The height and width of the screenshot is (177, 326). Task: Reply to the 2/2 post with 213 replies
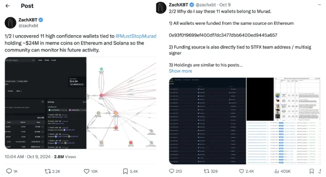pyautogui.click(x=172, y=171)
